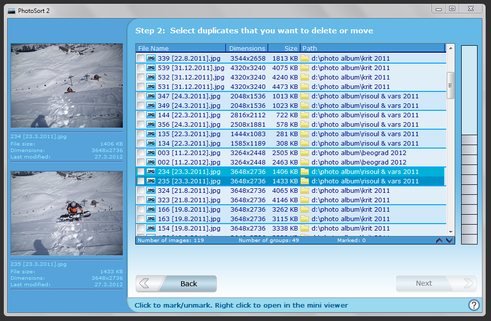Click folder icon in 531 [31.12.2011].jpg row

pyautogui.click(x=304, y=86)
